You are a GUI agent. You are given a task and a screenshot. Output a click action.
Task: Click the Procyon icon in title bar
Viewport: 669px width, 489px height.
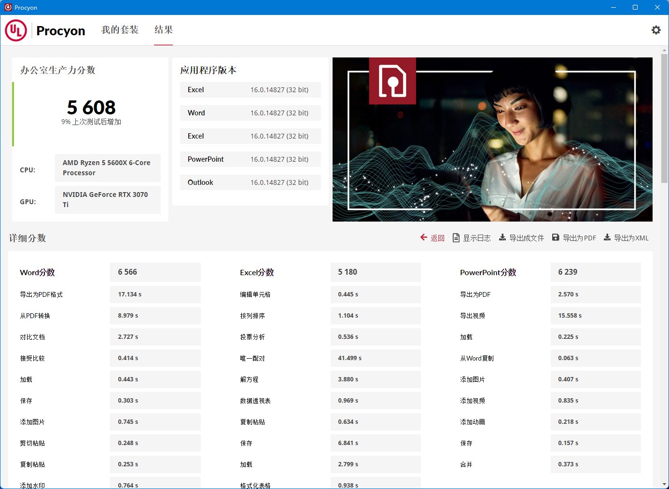coord(8,7)
